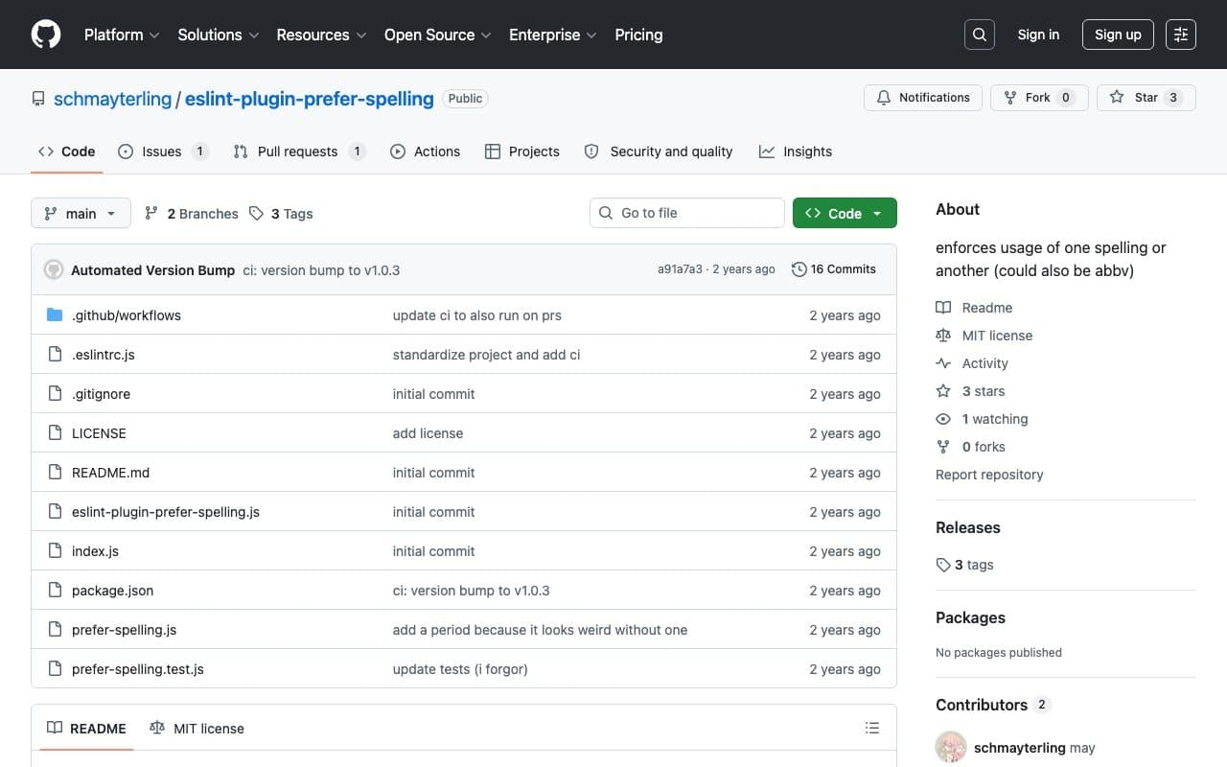Select the README tab in file viewer
1227x767 pixels.
click(x=86, y=729)
